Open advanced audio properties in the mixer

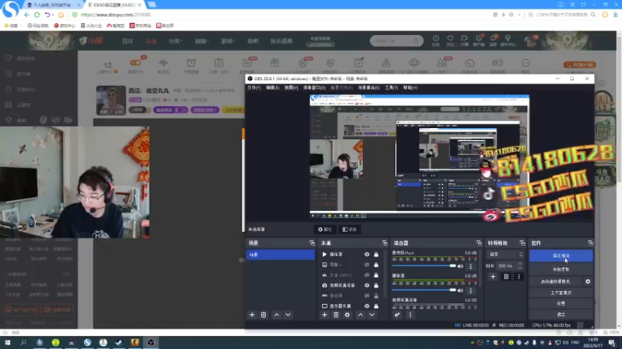tap(397, 315)
